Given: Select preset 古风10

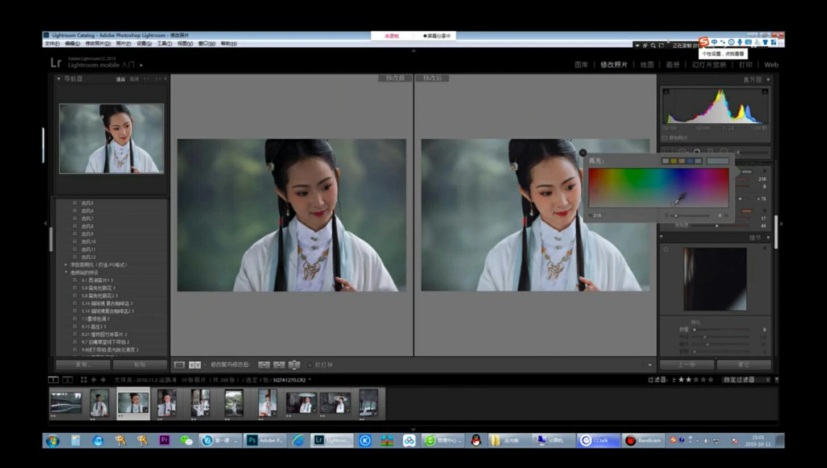Looking at the screenshot, I should pos(88,242).
